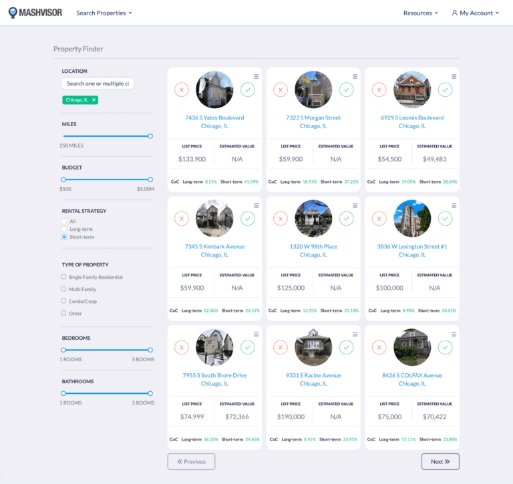
Task: Accept the 8426 S COLFAX Avenue property
Action: 445,347
